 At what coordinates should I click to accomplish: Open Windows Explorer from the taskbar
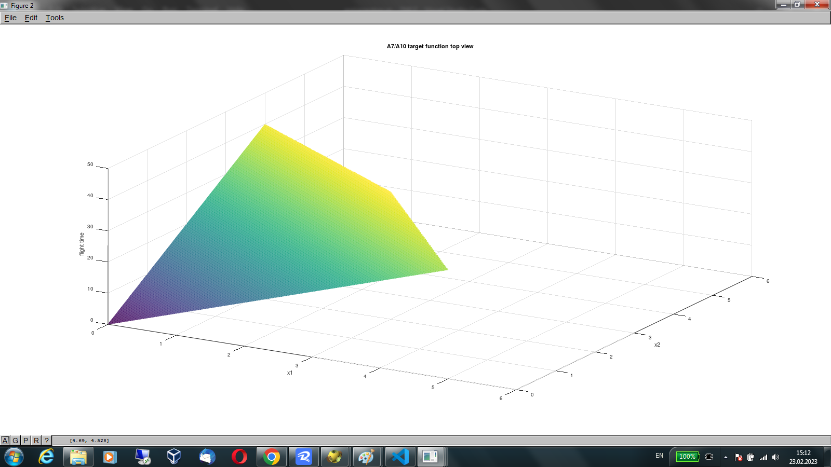[78, 457]
